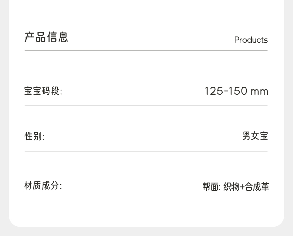Click the divider below 性别 row
Screen dimensions: 293x236
[x=146, y=151]
